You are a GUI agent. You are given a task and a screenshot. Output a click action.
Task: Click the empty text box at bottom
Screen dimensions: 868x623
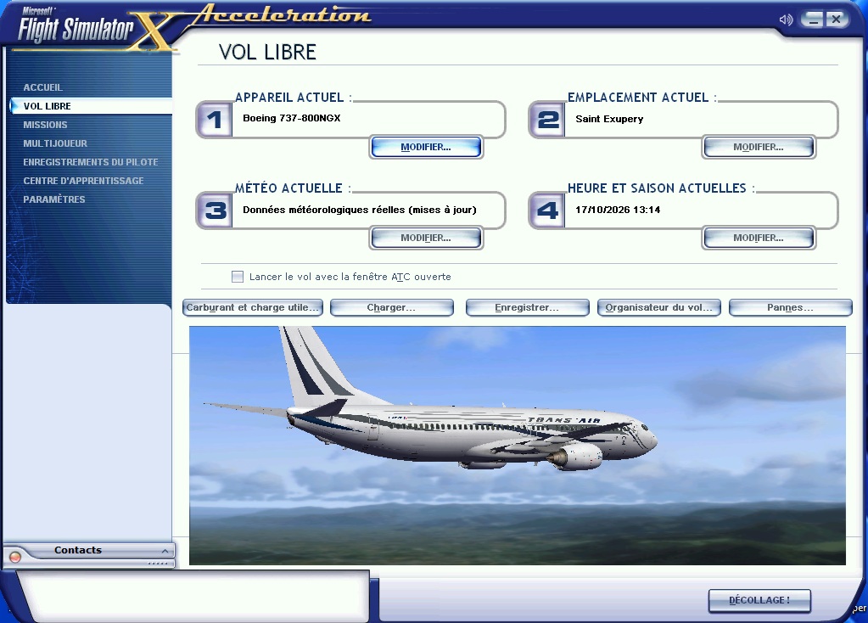pos(193,595)
